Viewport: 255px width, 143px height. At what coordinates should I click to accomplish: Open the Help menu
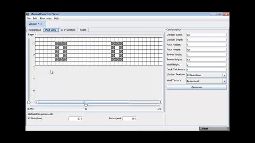point(57,19)
